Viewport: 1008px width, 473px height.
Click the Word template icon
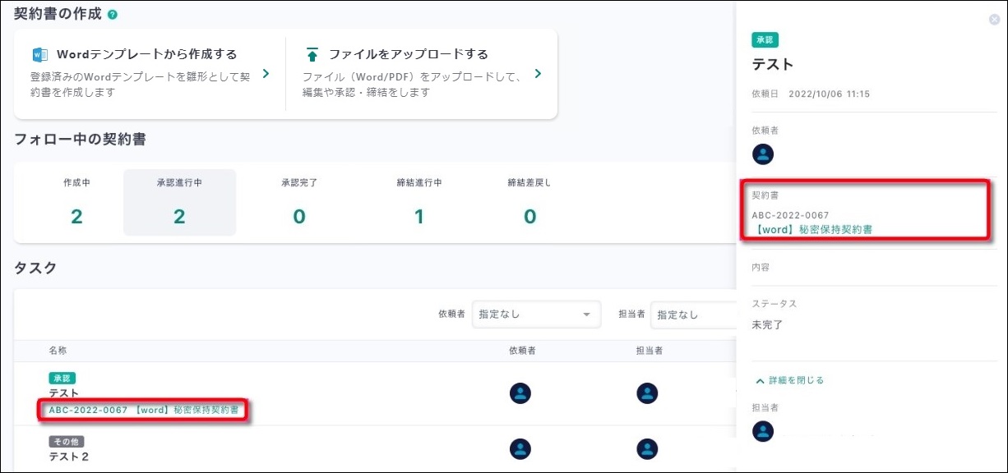[x=39, y=55]
